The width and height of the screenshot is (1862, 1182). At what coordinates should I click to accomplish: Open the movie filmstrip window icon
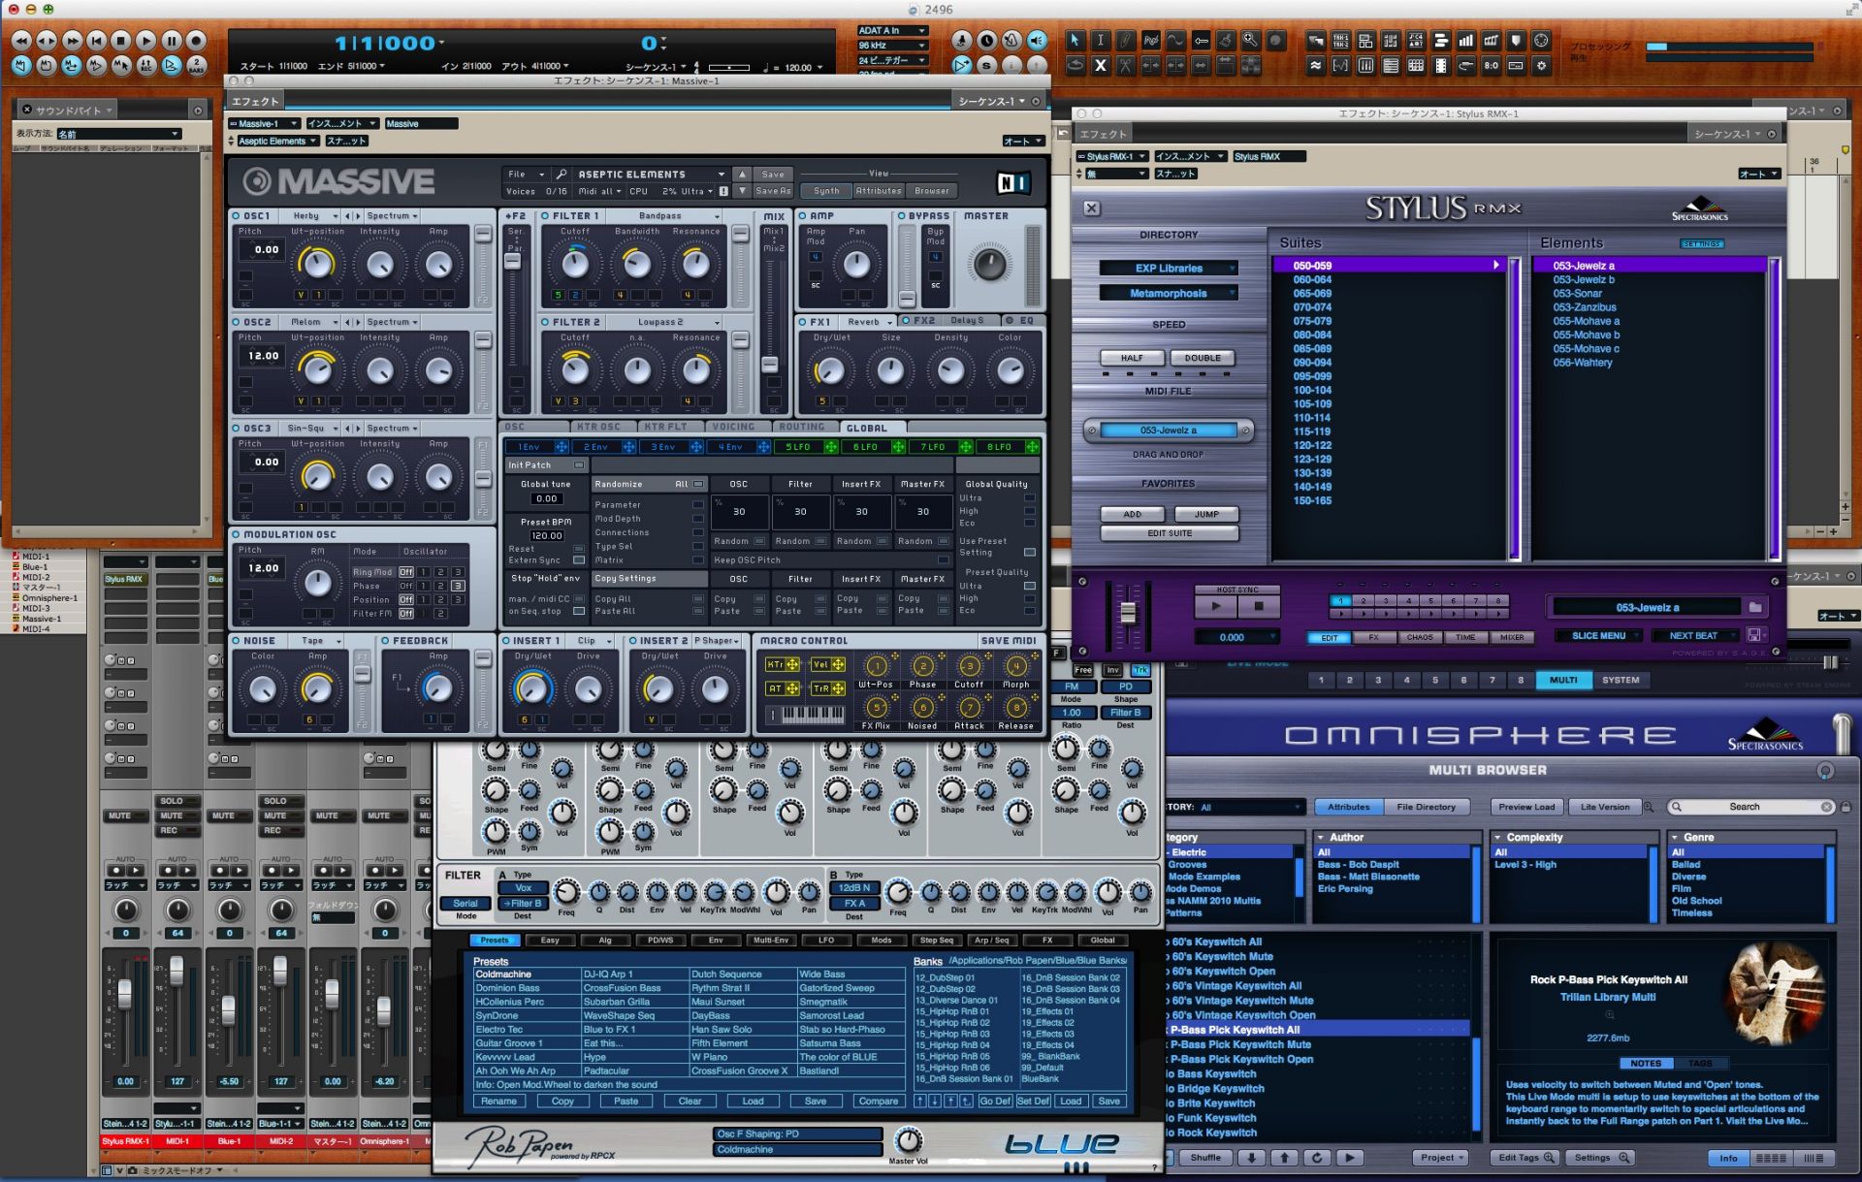pos(1441,66)
